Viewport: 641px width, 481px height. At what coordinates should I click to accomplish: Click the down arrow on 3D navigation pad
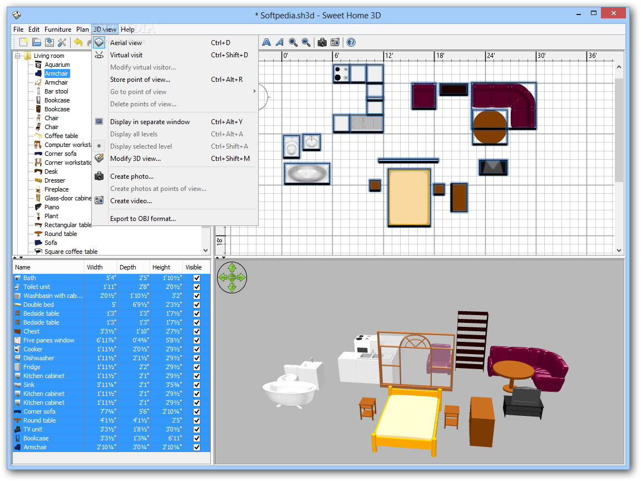(x=232, y=287)
